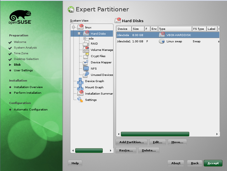Click the Unused Devices icon
The image size is (227, 171).
[86, 75]
